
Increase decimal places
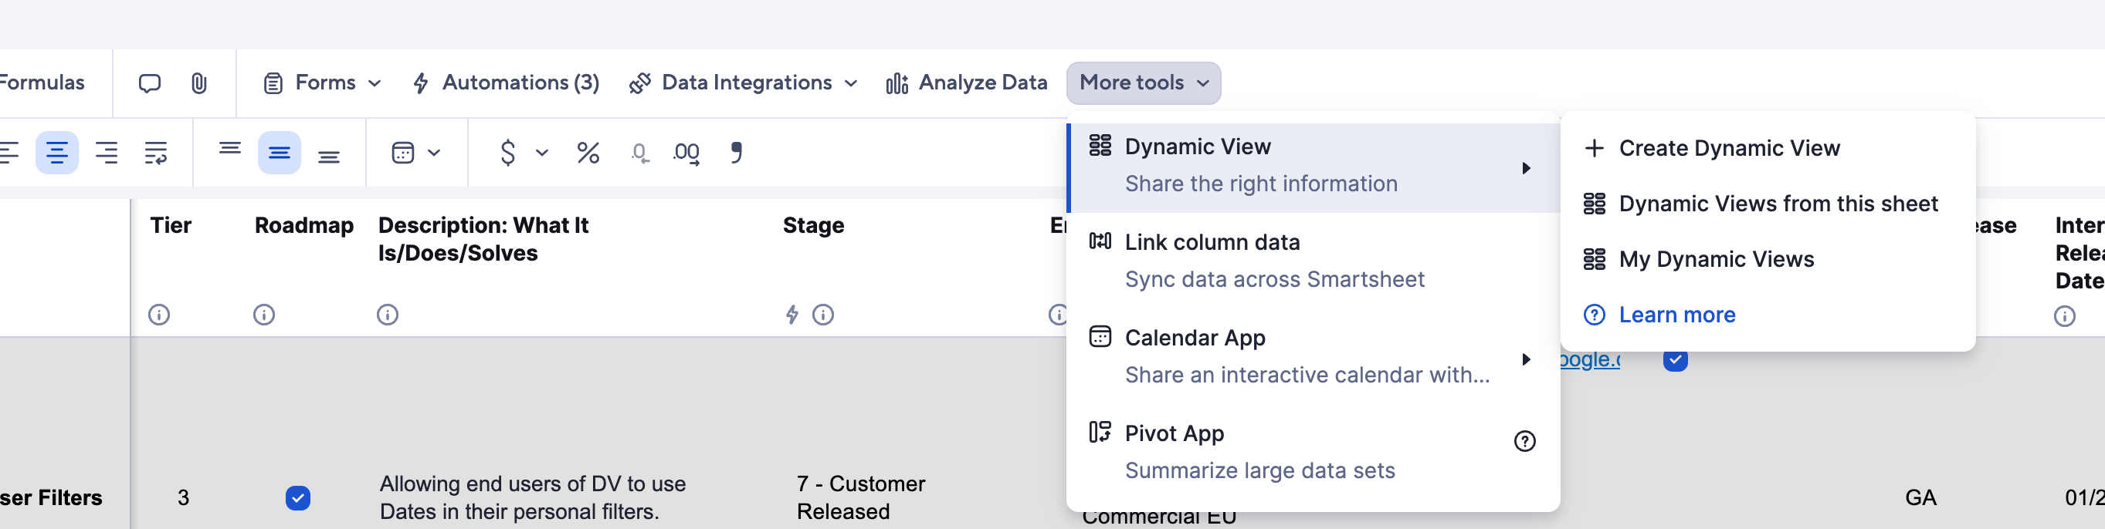(x=686, y=153)
